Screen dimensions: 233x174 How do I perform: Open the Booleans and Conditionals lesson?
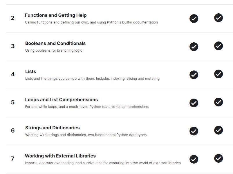(x=55, y=43)
